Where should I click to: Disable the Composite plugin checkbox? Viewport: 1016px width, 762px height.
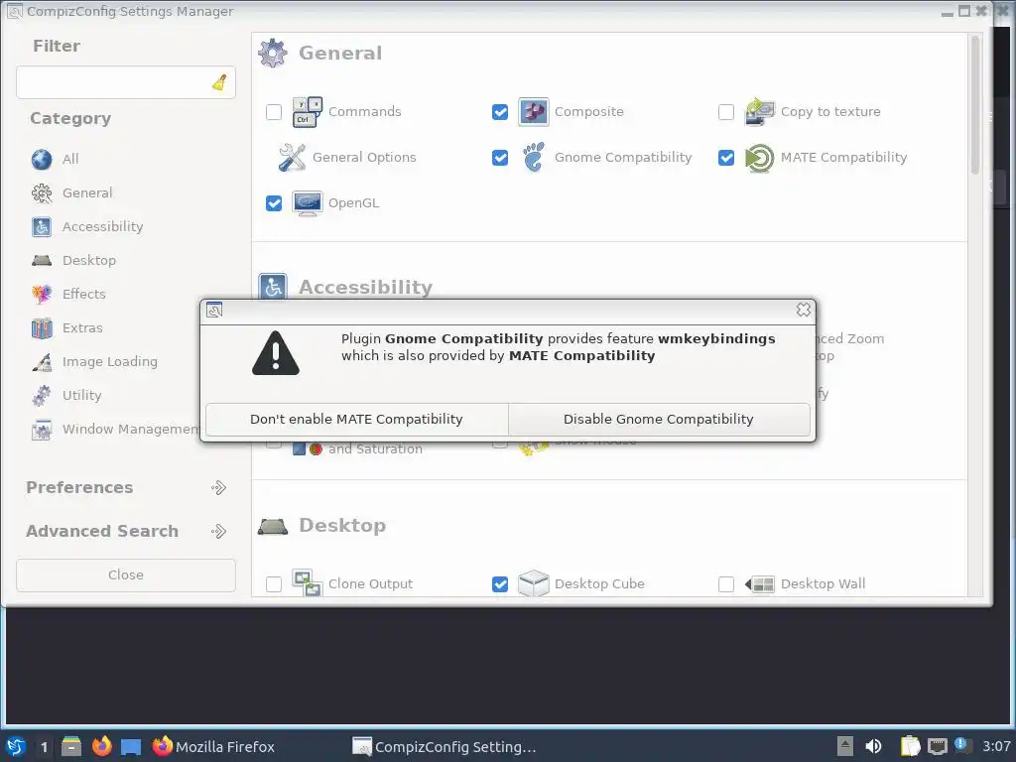tap(500, 112)
